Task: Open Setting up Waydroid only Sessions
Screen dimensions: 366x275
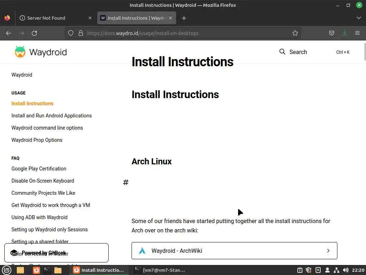Action: 49,230
